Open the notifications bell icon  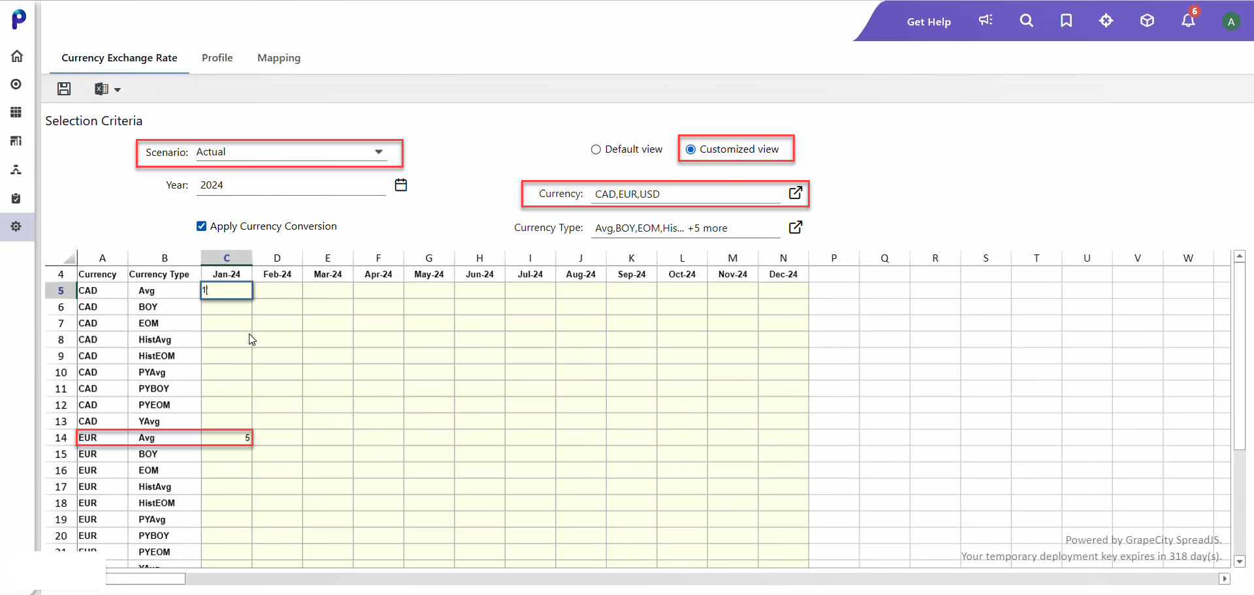[1188, 20]
